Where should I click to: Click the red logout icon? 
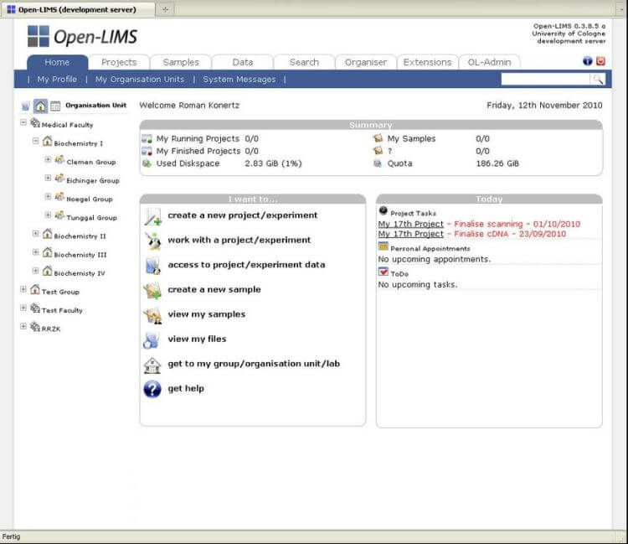(x=600, y=61)
